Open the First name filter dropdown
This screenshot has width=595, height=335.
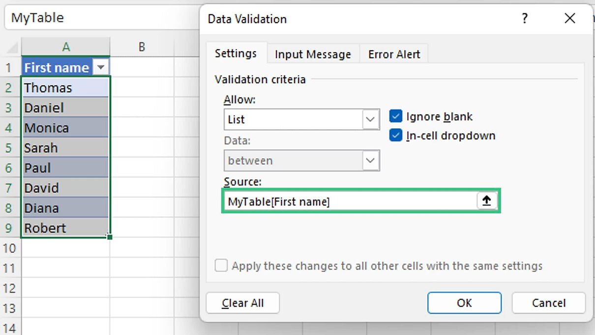[101, 68]
